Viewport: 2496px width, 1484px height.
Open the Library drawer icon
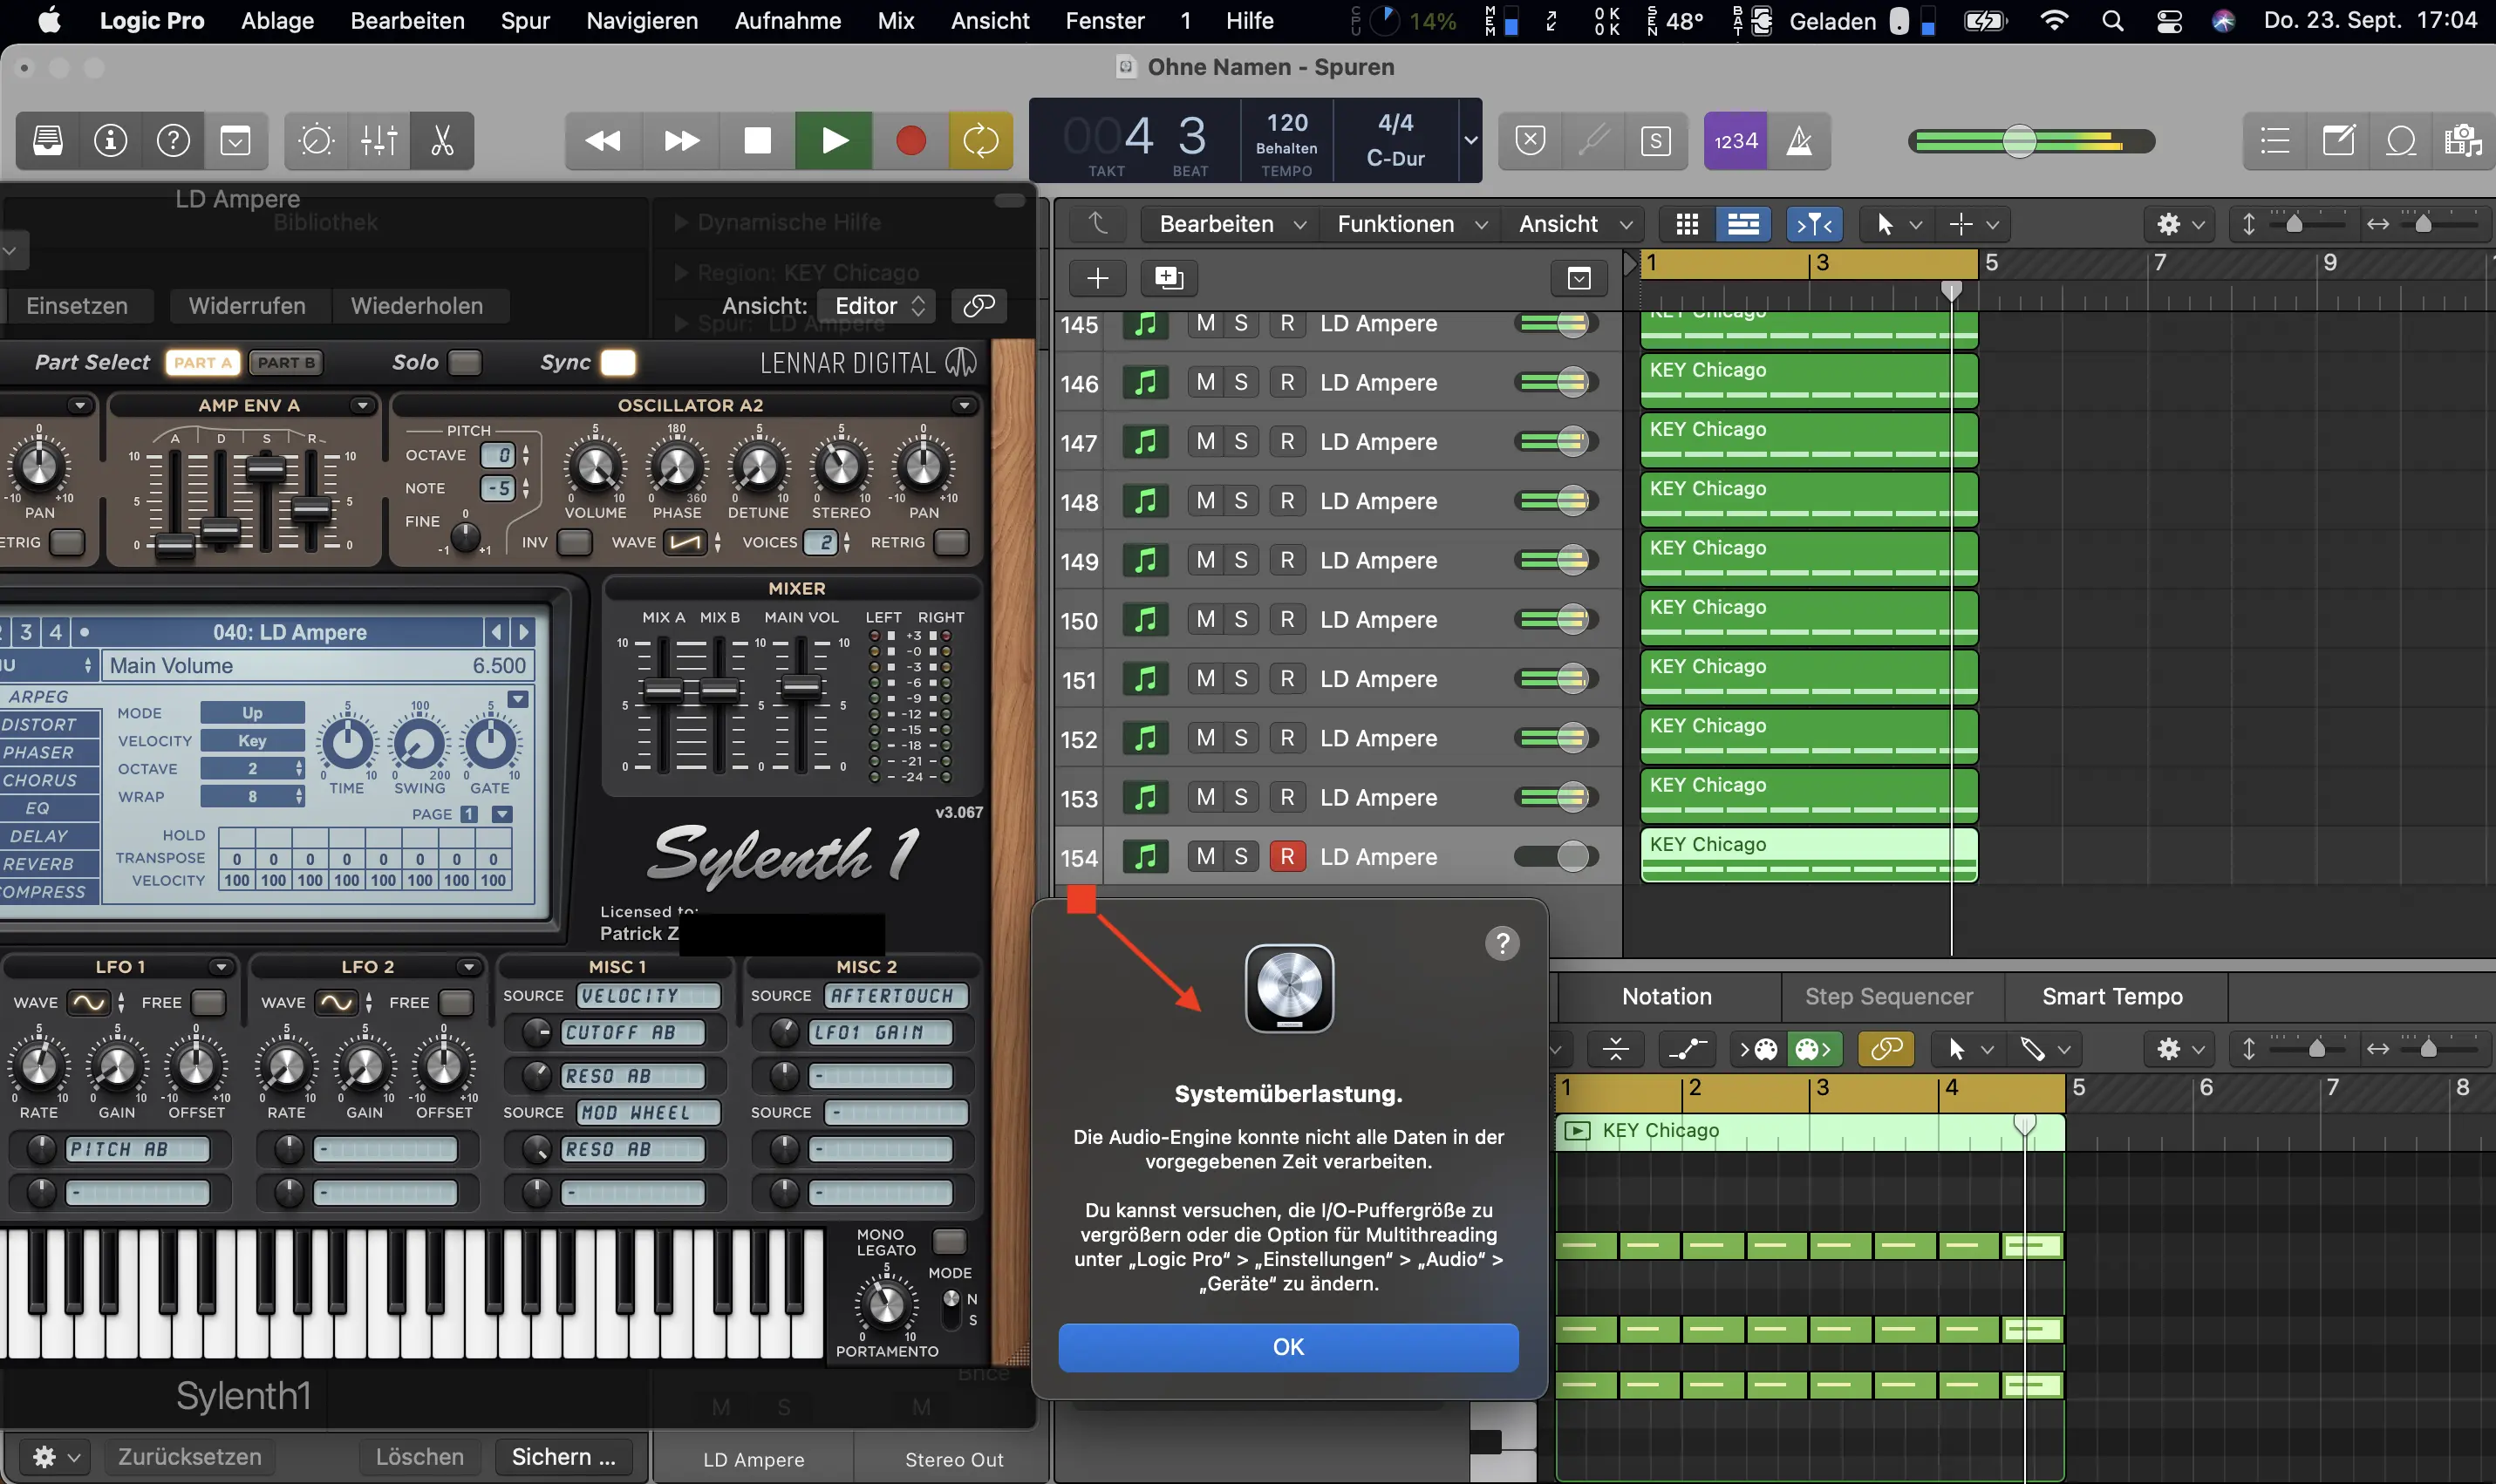(x=48, y=141)
